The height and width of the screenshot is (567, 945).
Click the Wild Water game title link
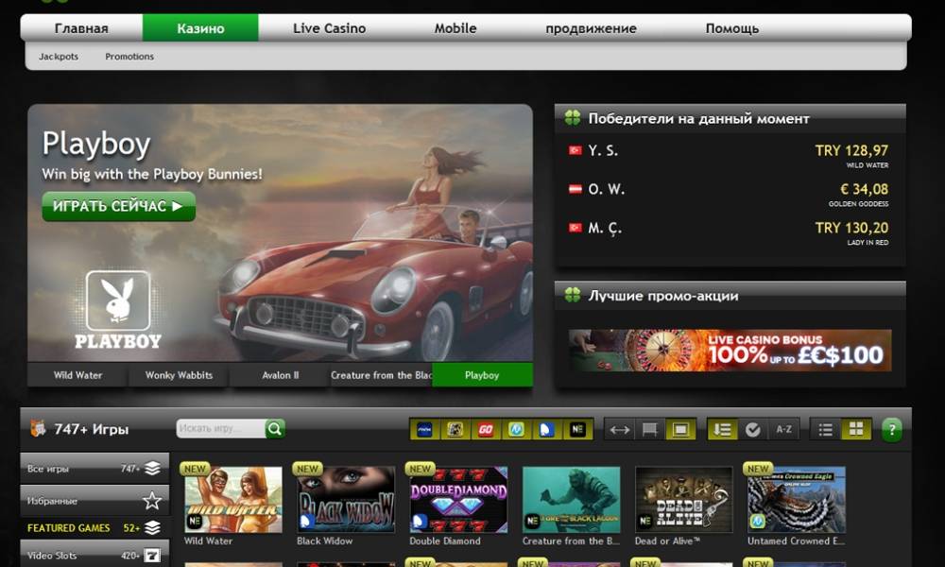(x=209, y=541)
